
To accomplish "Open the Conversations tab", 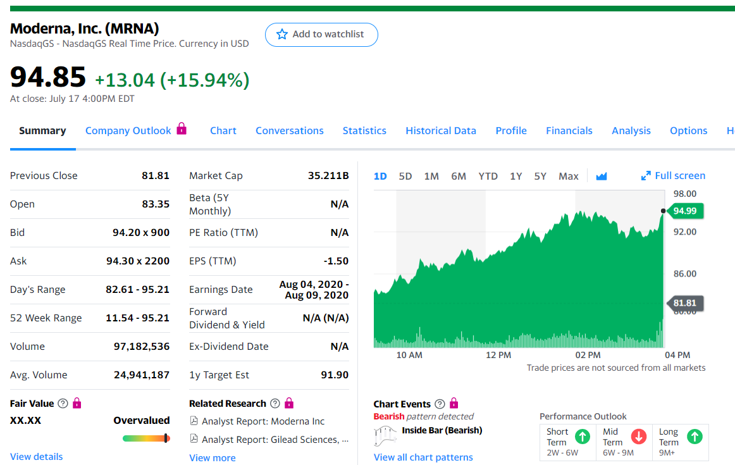I will point(290,131).
